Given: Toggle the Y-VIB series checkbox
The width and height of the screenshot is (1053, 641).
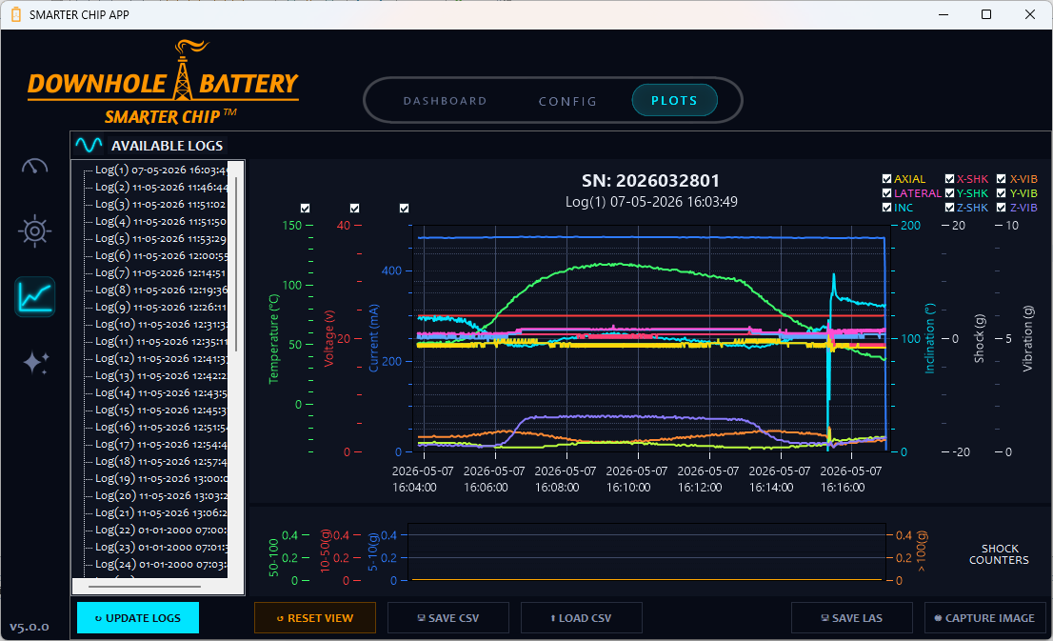Looking at the screenshot, I should 1002,192.
